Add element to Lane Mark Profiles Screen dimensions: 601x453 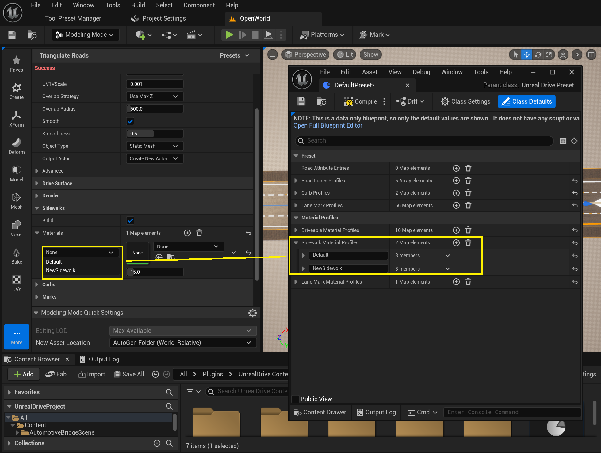tap(456, 205)
